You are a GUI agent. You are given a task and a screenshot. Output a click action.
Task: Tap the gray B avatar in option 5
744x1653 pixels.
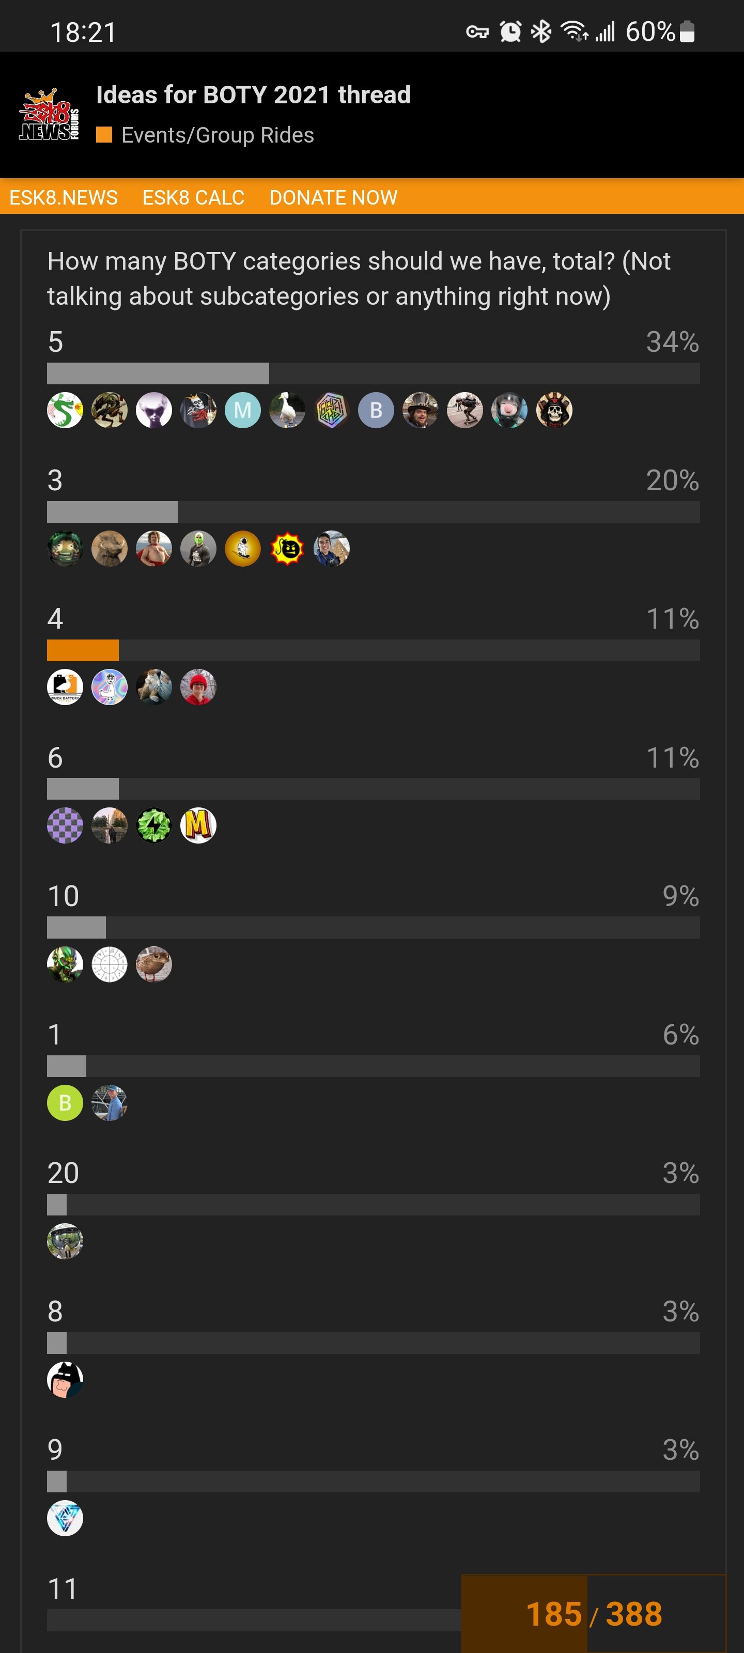(376, 410)
